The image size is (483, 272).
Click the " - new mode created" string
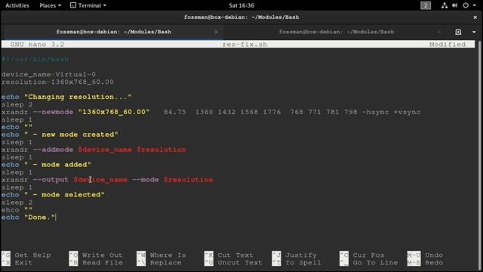(x=71, y=134)
